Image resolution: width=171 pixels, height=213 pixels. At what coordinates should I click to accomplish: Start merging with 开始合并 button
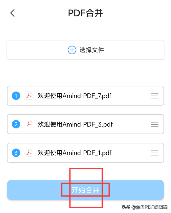click(85, 190)
